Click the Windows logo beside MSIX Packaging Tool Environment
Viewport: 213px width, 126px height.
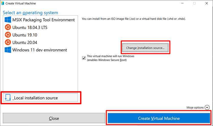pyautogui.click(x=8, y=20)
